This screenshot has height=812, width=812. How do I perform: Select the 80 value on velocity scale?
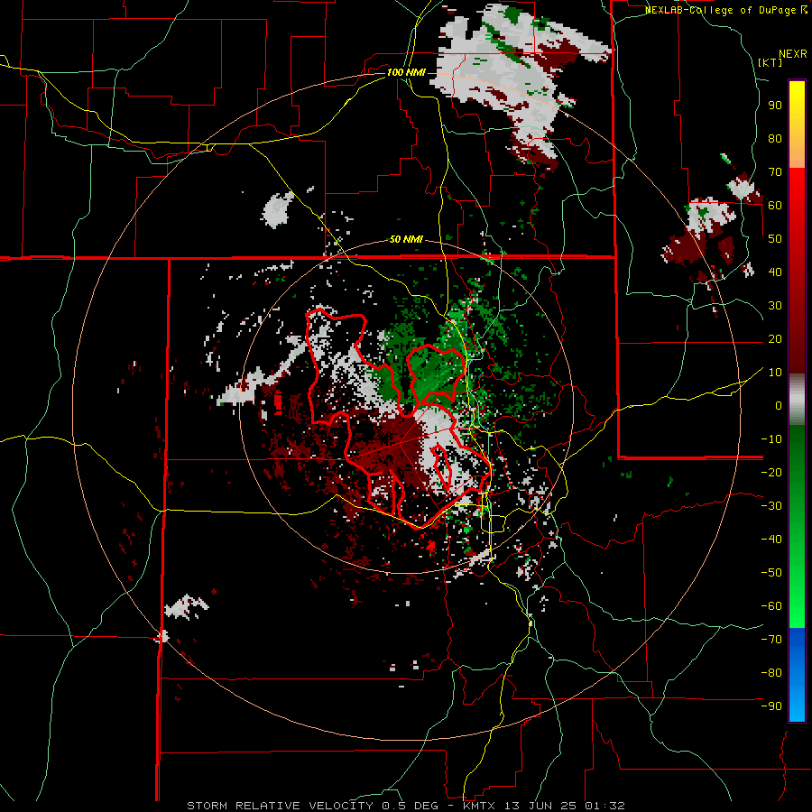point(775,138)
